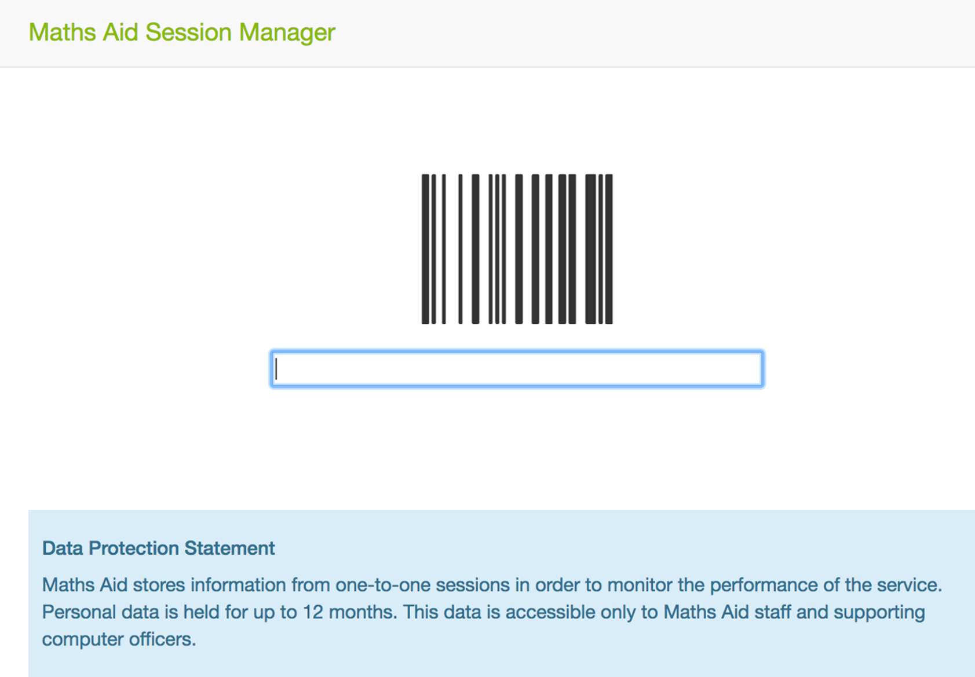The width and height of the screenshot is (975, 677).
Task: Click the blinking text cursor in the input box
Action: [276, 369]
